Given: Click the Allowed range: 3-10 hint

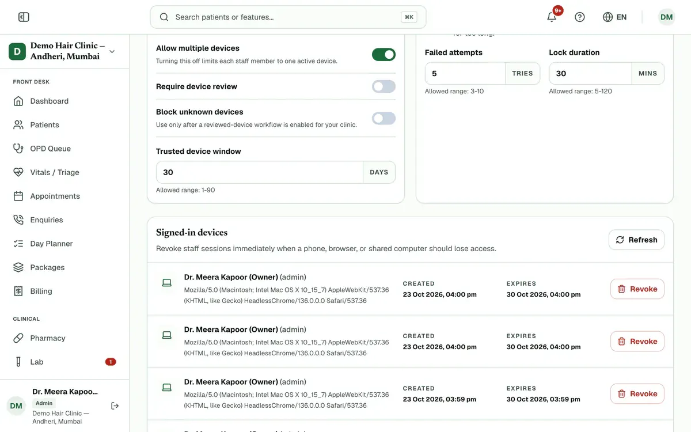Looking at the screenshot, I should 454,92.
